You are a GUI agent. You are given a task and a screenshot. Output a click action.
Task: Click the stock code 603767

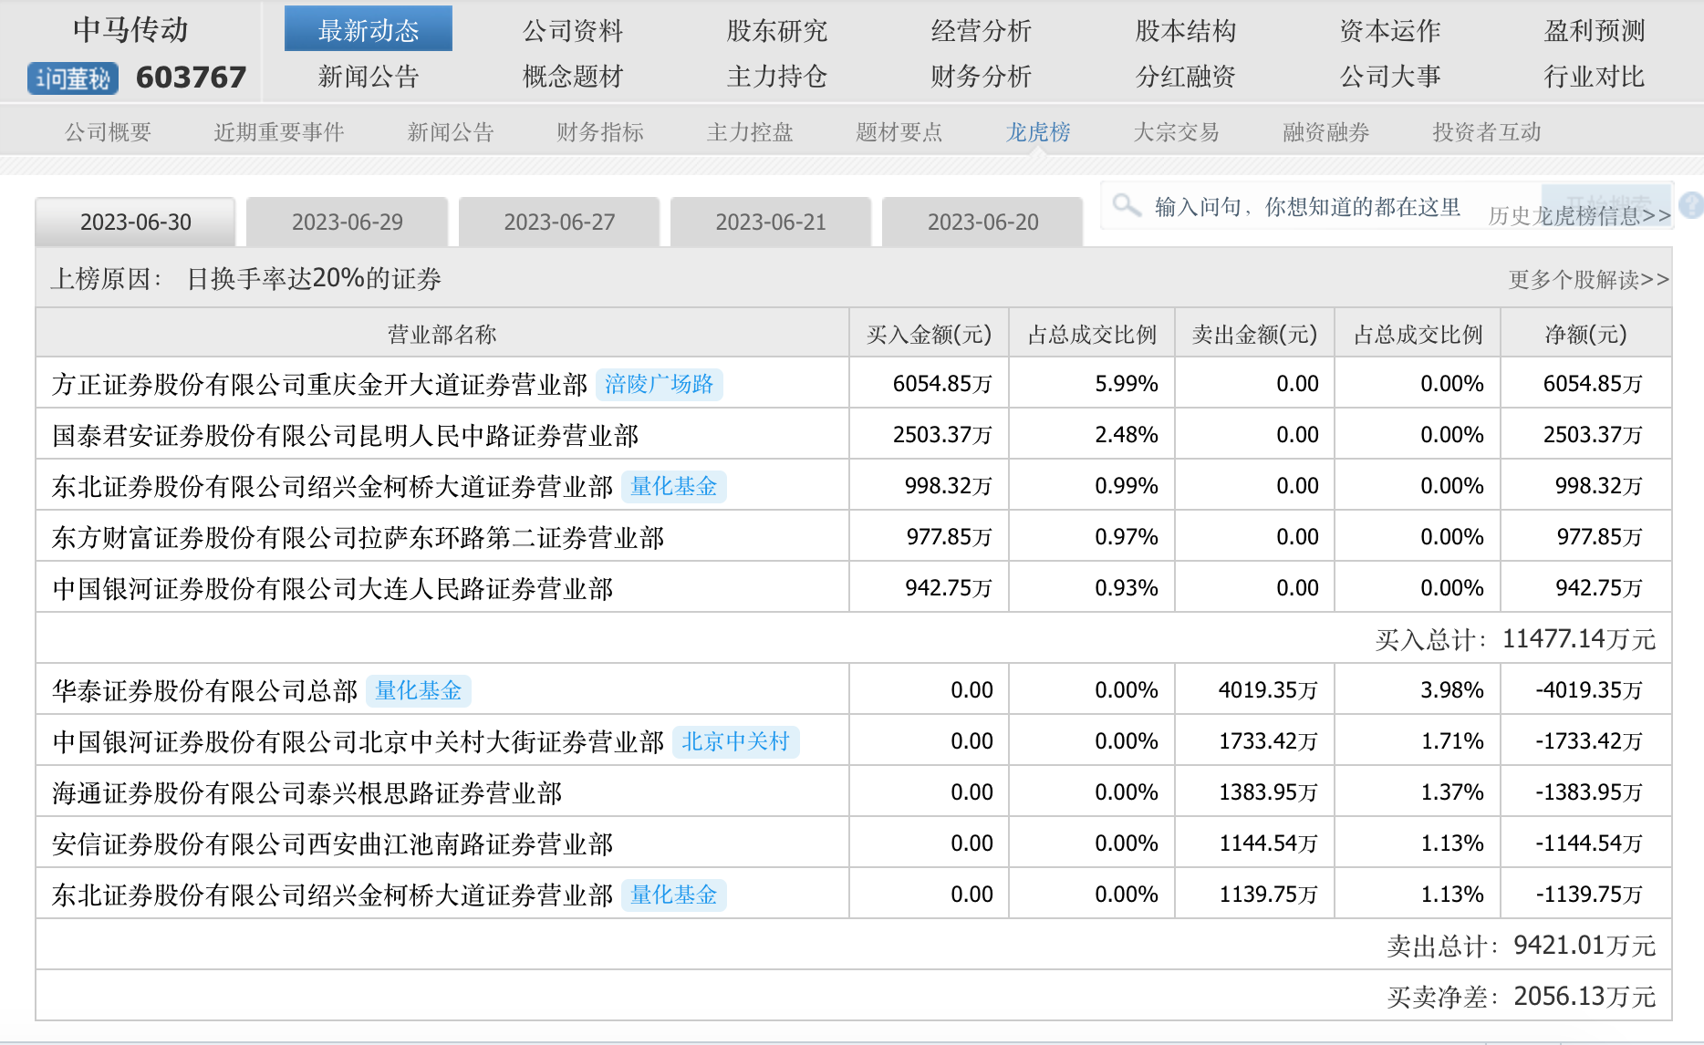pyautogui.click(x=192, y=78)
